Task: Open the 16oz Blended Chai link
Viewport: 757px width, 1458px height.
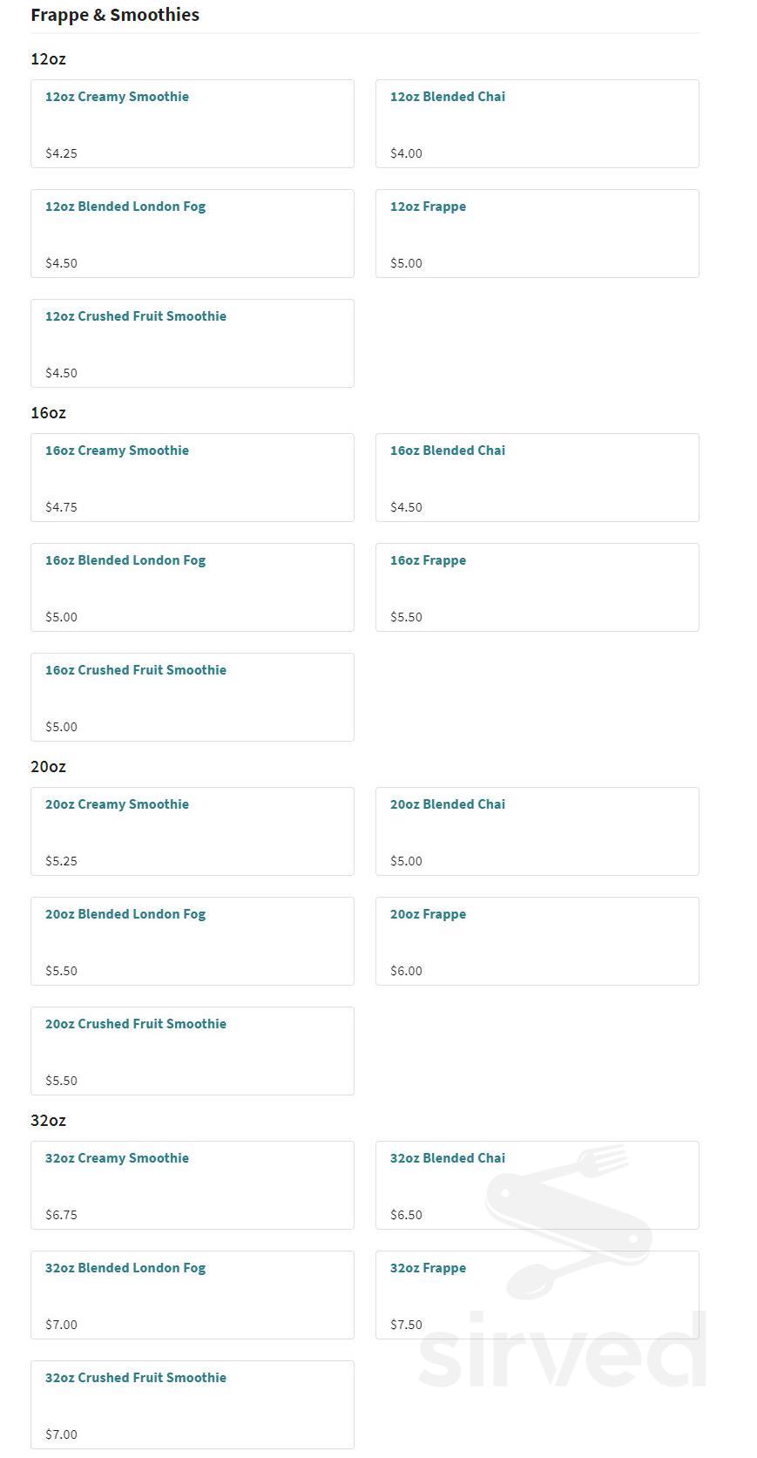Action: 448,451
